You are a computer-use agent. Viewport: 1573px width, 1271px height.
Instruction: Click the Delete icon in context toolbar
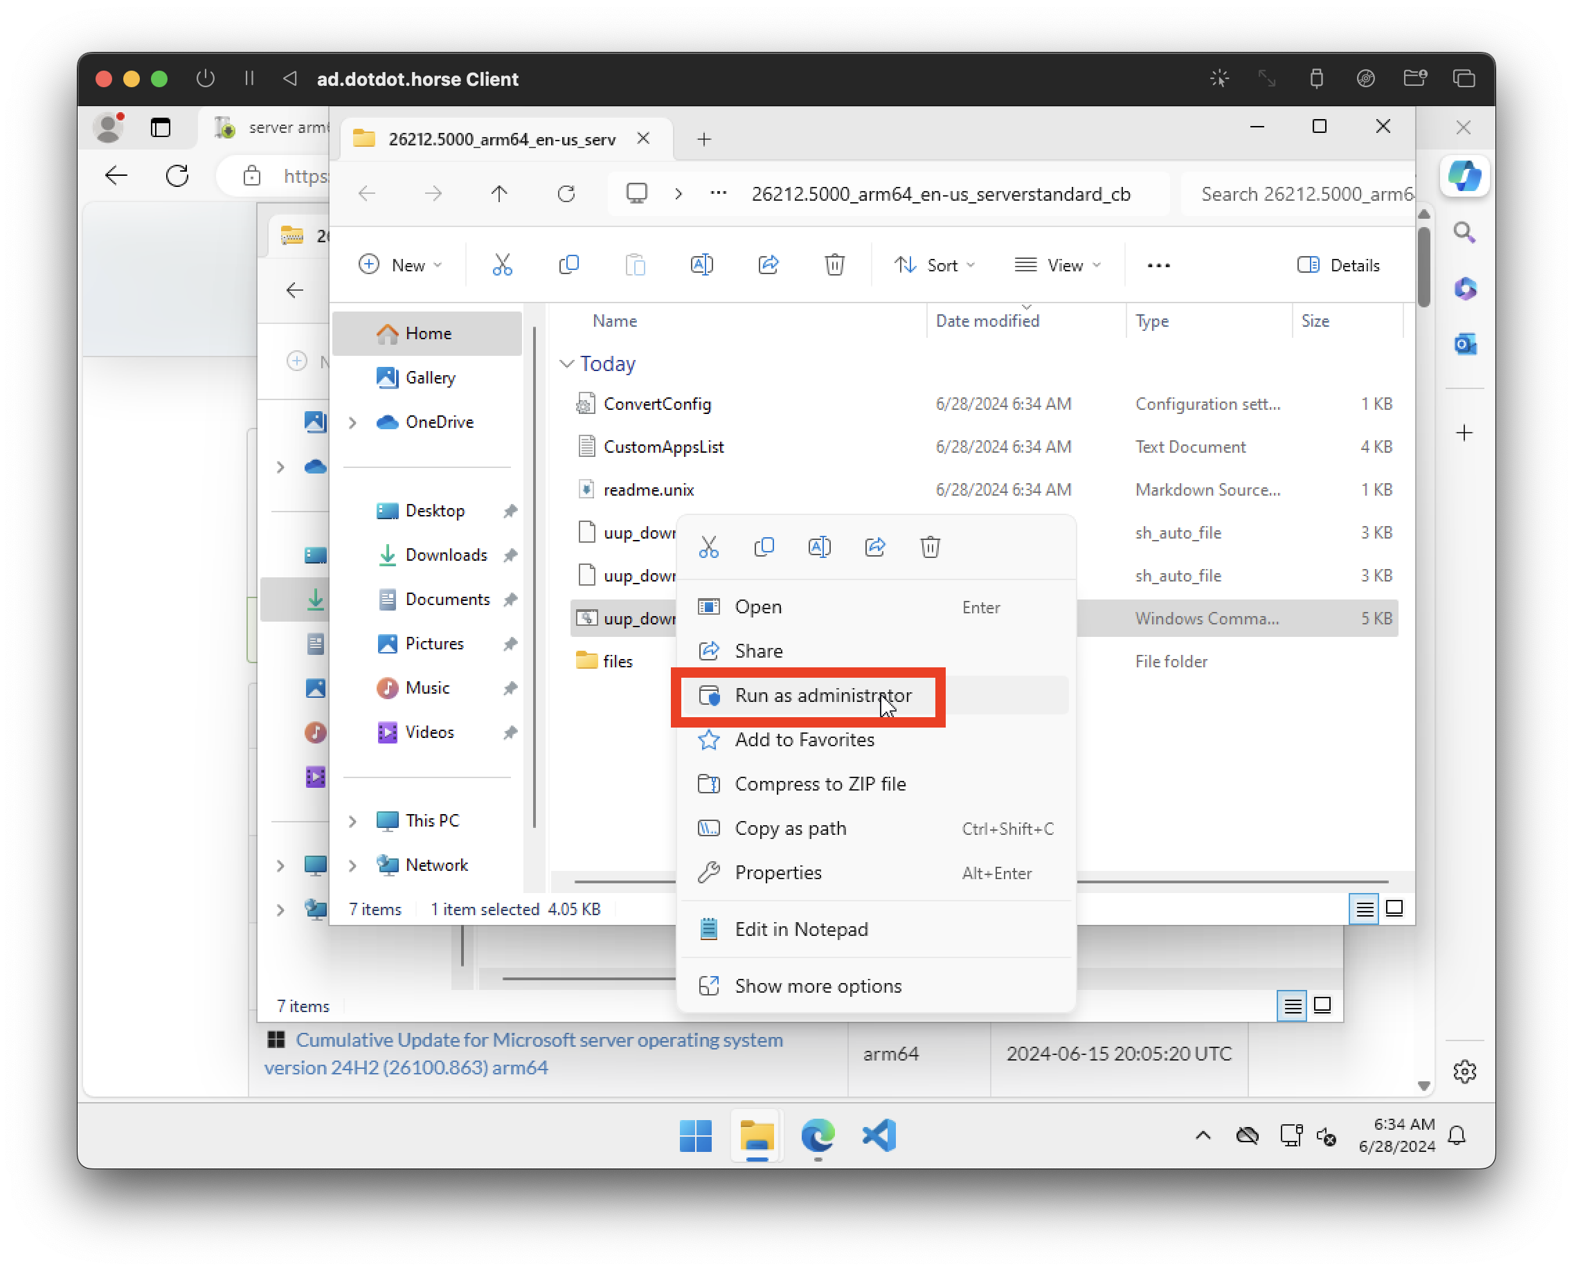(x=931, y=546)
